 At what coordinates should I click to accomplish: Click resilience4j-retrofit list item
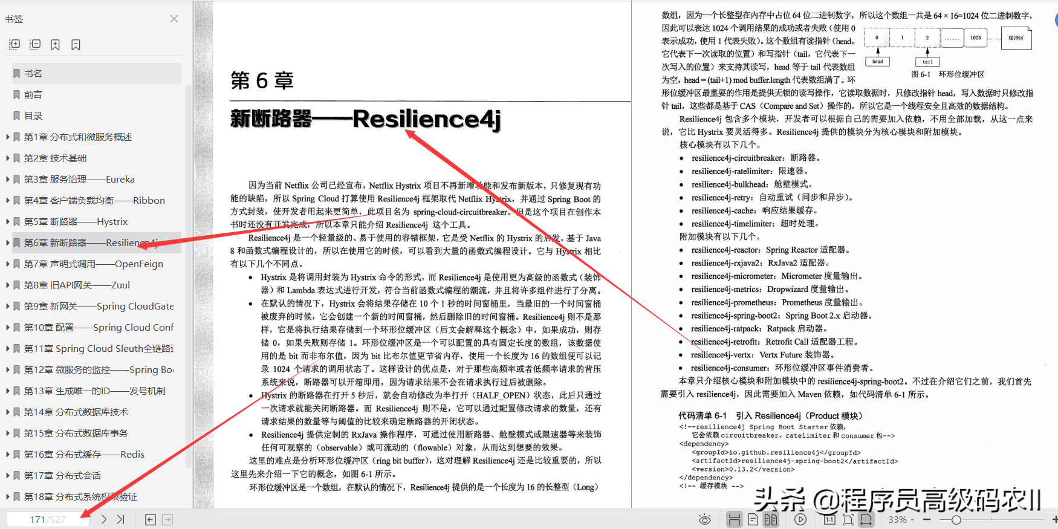[774, 342]
